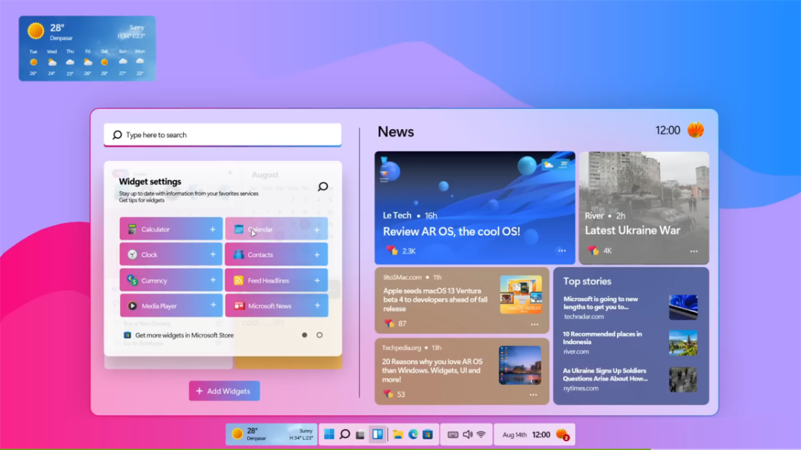Image resolution: width=801 pixels, height=450 pixels.
Task: Select the Microsoft News widget tile
Action: (x=277, y=305)
